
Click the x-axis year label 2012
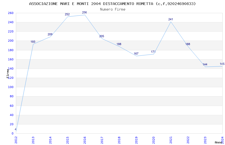click(x=16, y=140)
